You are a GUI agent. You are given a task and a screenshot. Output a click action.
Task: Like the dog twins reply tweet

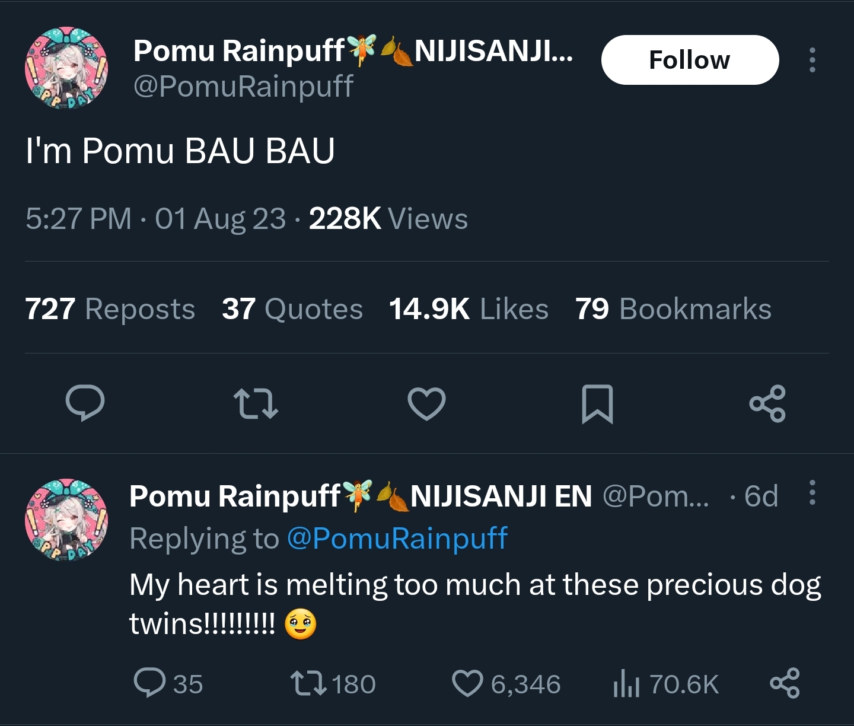coord(468,683)
